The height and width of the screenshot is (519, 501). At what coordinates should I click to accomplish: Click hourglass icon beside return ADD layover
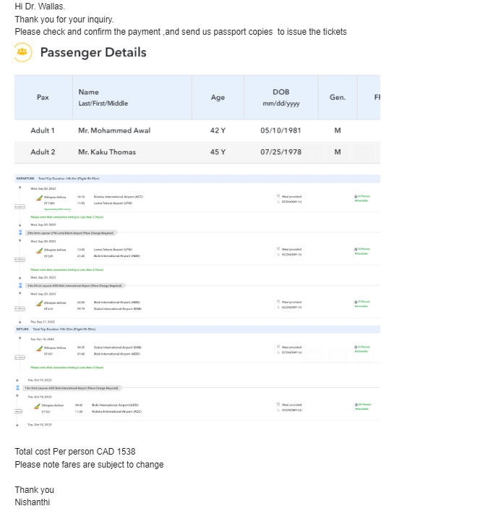point(18,388)
